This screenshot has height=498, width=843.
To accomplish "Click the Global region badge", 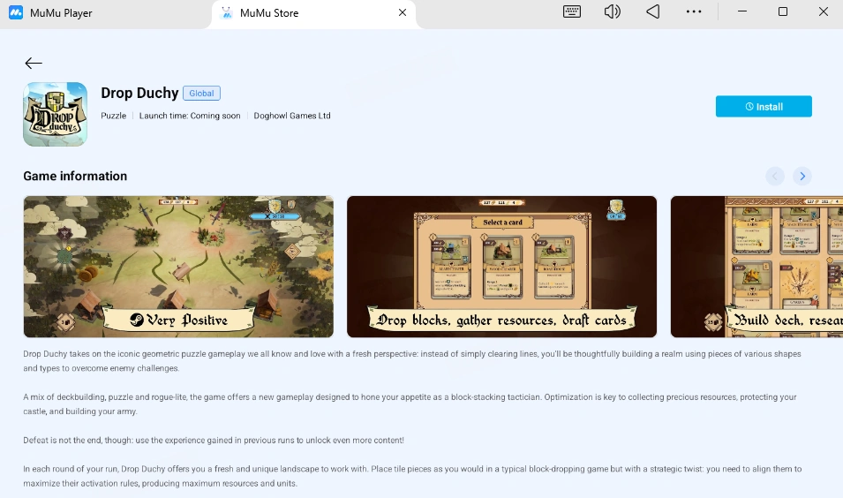I will (201, 93).
